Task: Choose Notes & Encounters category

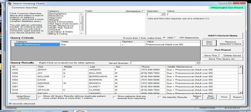Action: [61, 22]
